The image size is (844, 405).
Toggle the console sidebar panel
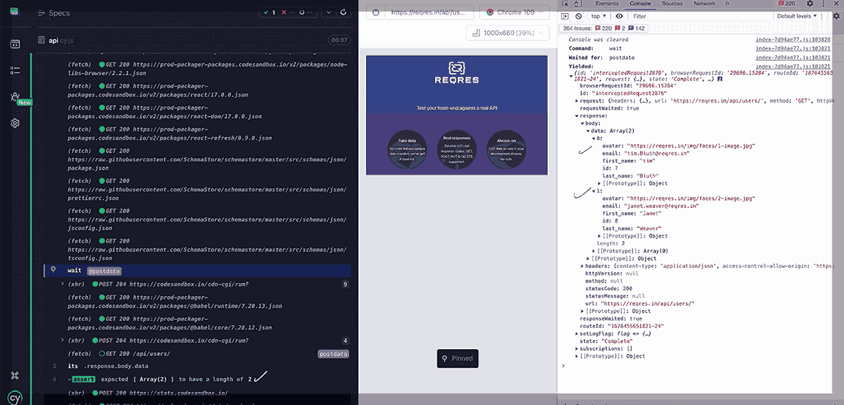point(565,15)
